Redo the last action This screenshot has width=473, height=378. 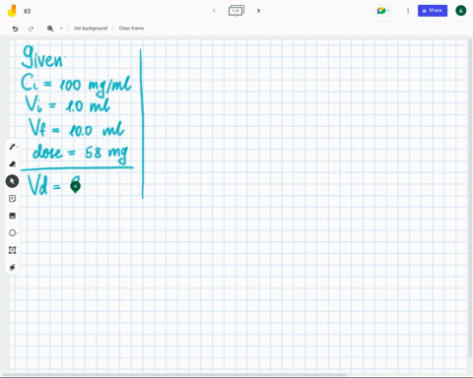[x=31, y=29]
